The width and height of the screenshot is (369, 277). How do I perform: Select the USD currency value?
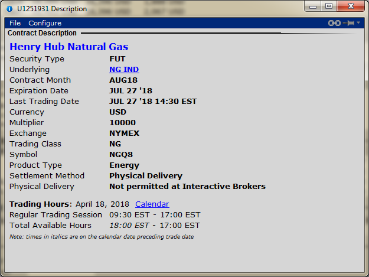[117, 112]
